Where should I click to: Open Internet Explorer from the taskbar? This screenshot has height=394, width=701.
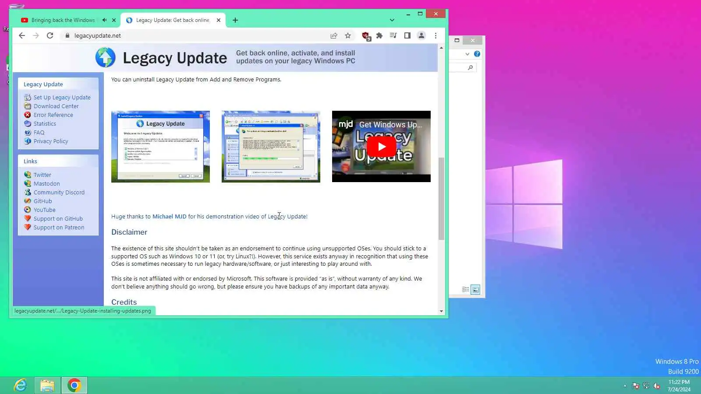21,385
